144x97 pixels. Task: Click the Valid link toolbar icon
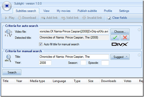[x=63, y=18]
